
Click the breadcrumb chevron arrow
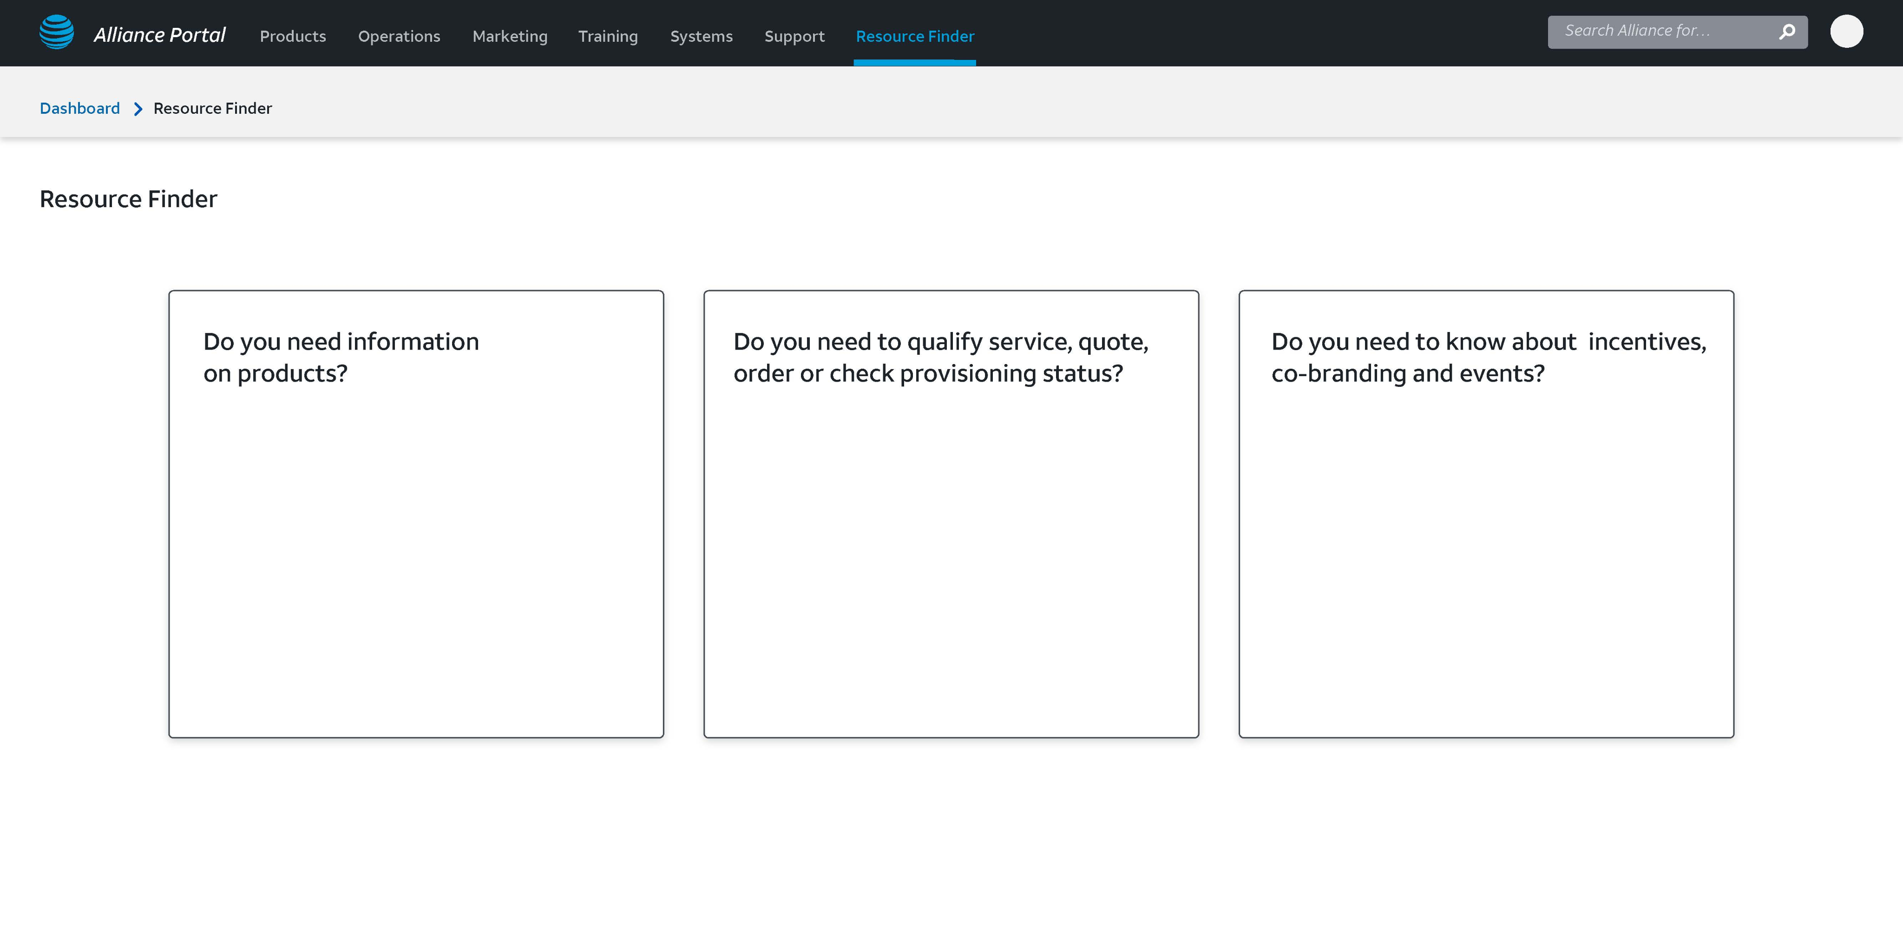(138, 109)
